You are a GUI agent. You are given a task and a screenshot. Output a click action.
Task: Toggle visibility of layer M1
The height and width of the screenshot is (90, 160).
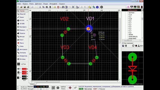tap(35, 87)
